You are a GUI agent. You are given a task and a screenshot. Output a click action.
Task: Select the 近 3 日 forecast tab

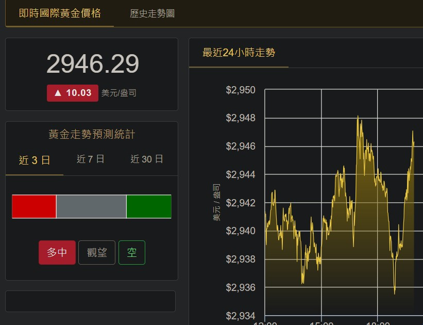(35, 160)
